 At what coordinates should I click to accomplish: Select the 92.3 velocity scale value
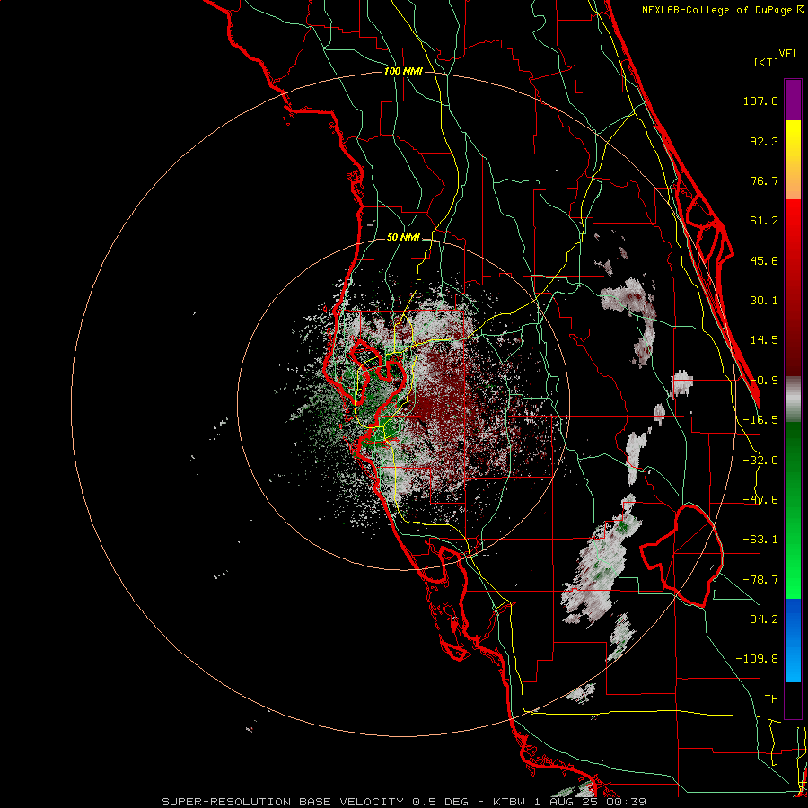[x=764, y=141]
